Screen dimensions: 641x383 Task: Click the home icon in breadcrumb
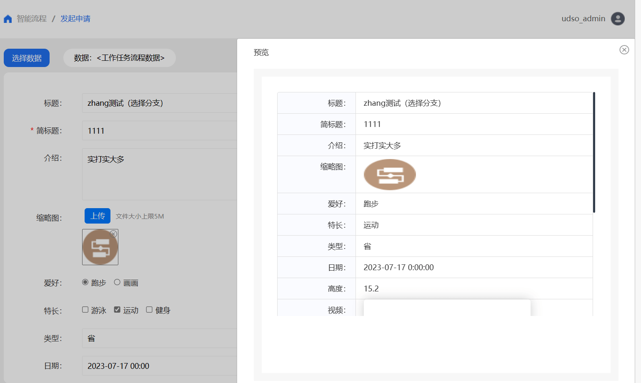tap(8, 19)
